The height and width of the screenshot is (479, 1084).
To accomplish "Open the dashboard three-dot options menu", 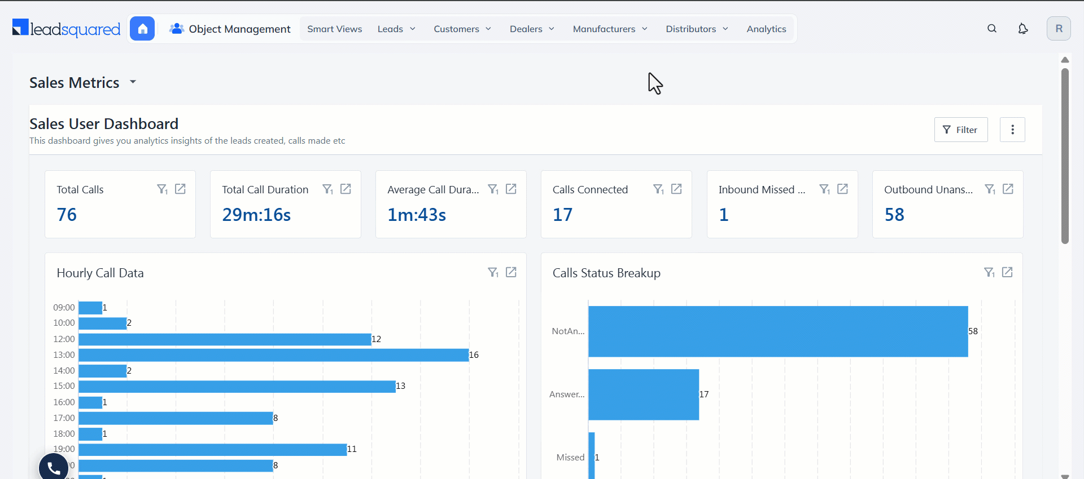I will (1012, 130).
